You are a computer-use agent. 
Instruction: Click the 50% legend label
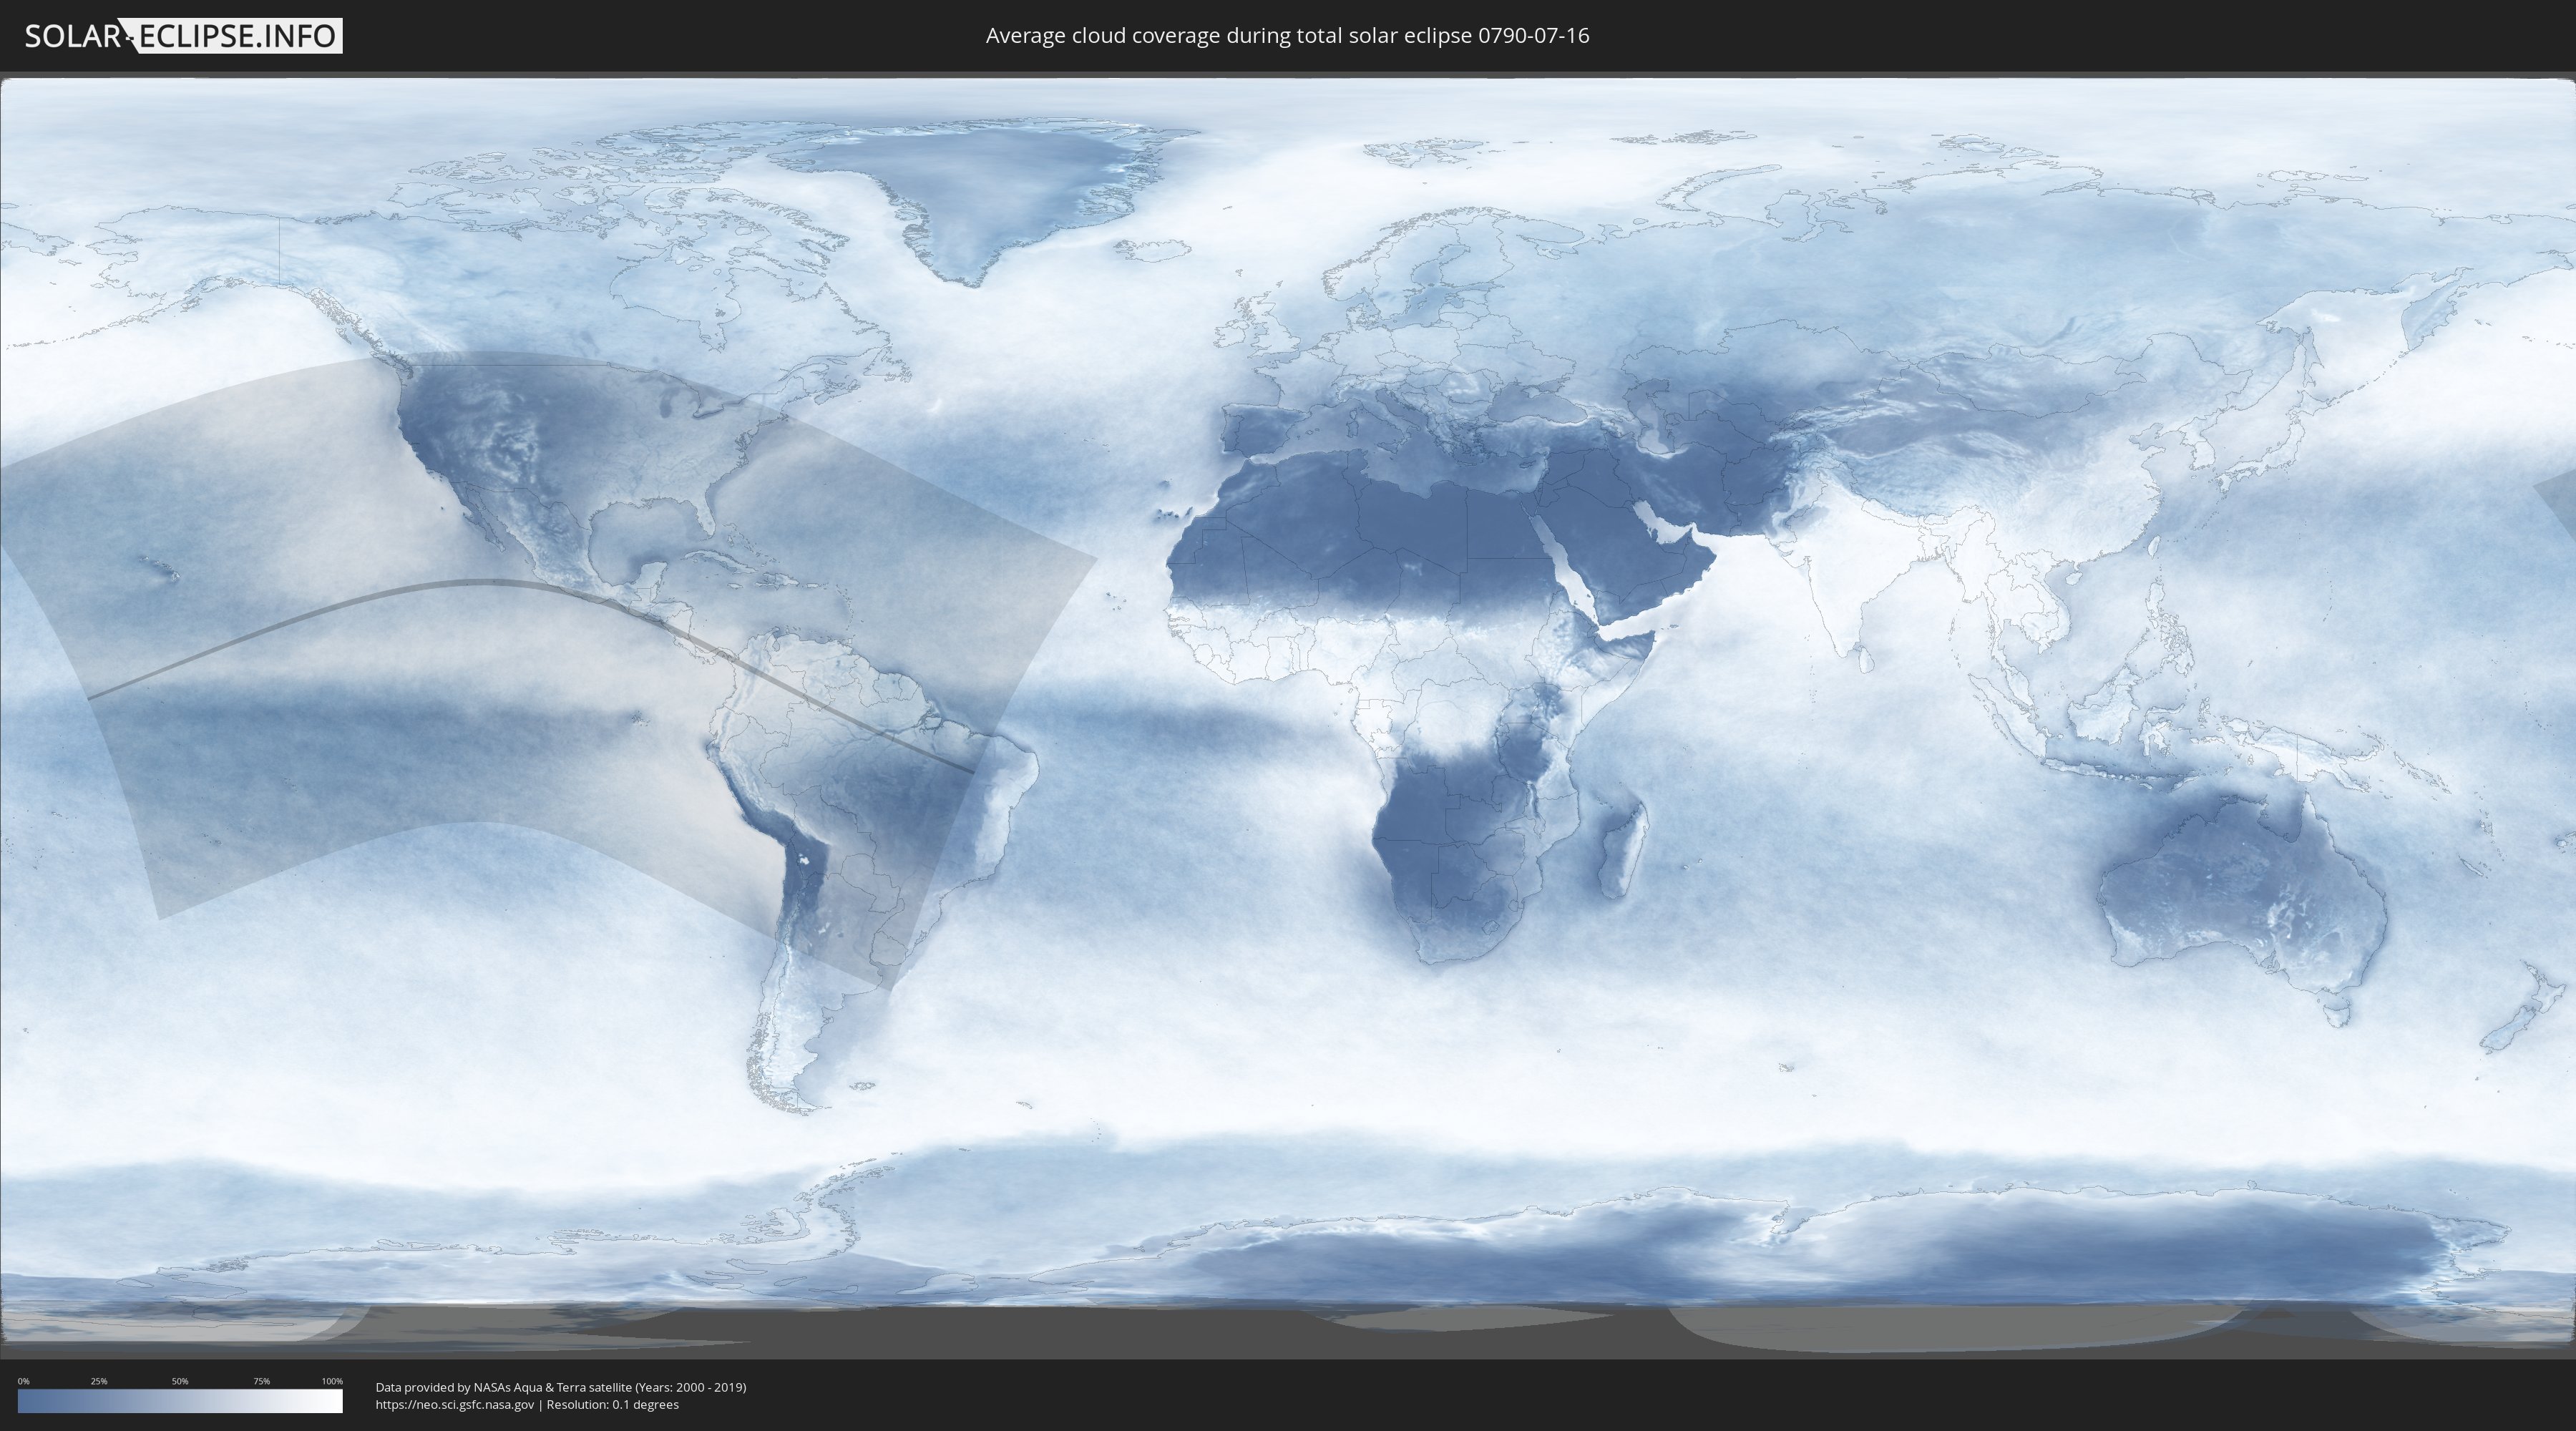pos(180,1381)
